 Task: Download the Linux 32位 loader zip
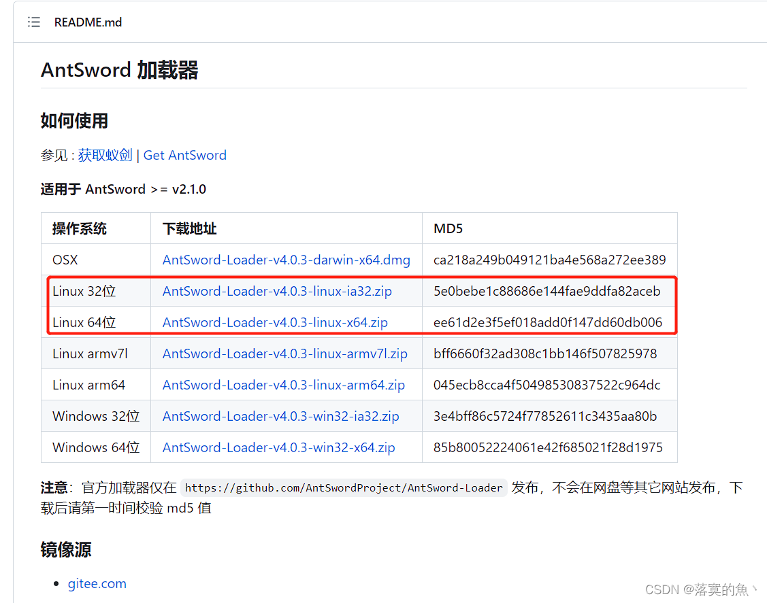point(276,291)
